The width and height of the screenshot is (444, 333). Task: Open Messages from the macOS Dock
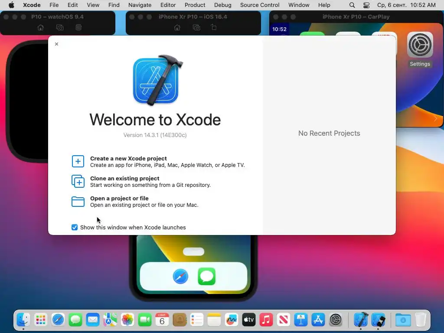click(x=75, y=320)
